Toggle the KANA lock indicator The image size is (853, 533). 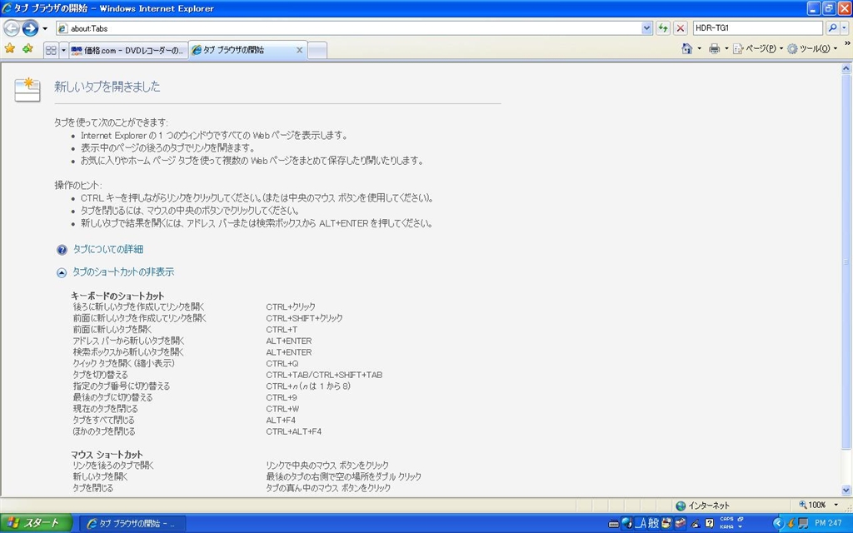tap(726, 527)
